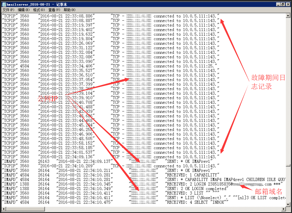Click the vertical scrollbar down arrow

288,204
